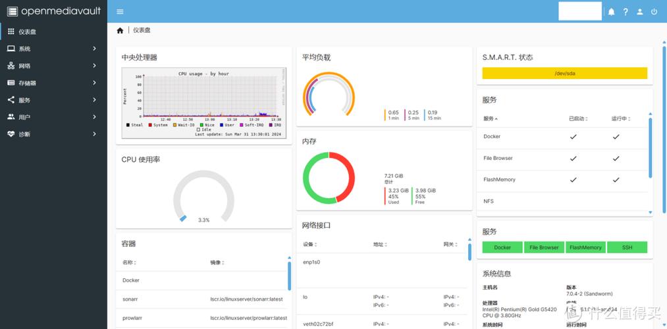Screen dimensions: 667x329
Task: Go to home breadcrumb icon
Action: pos(120,30)
